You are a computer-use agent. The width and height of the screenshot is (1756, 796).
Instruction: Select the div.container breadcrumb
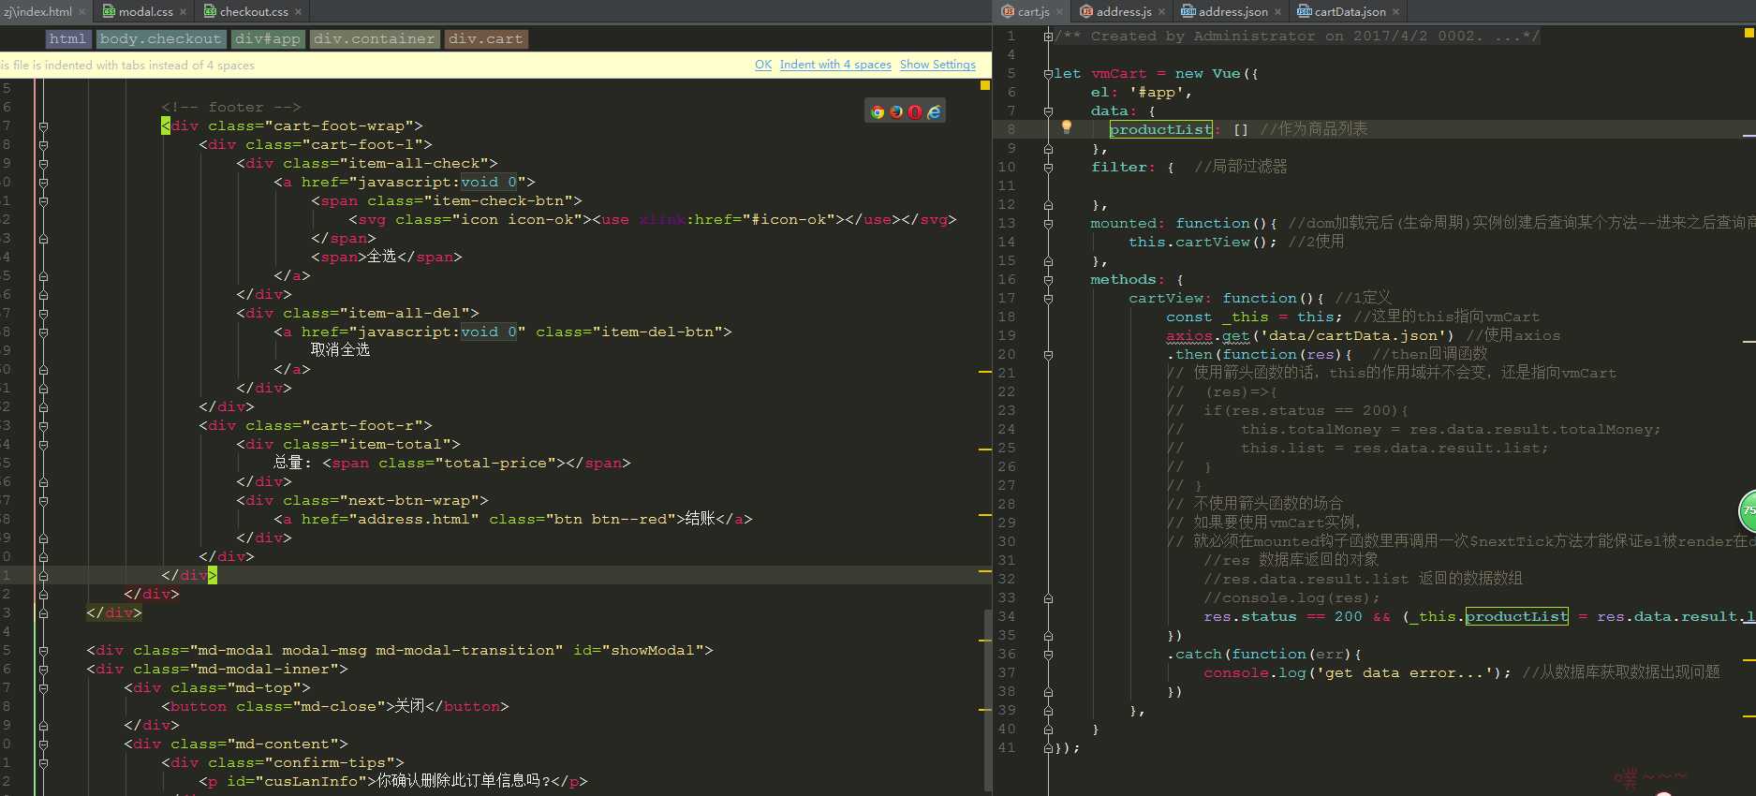[375, 38]
